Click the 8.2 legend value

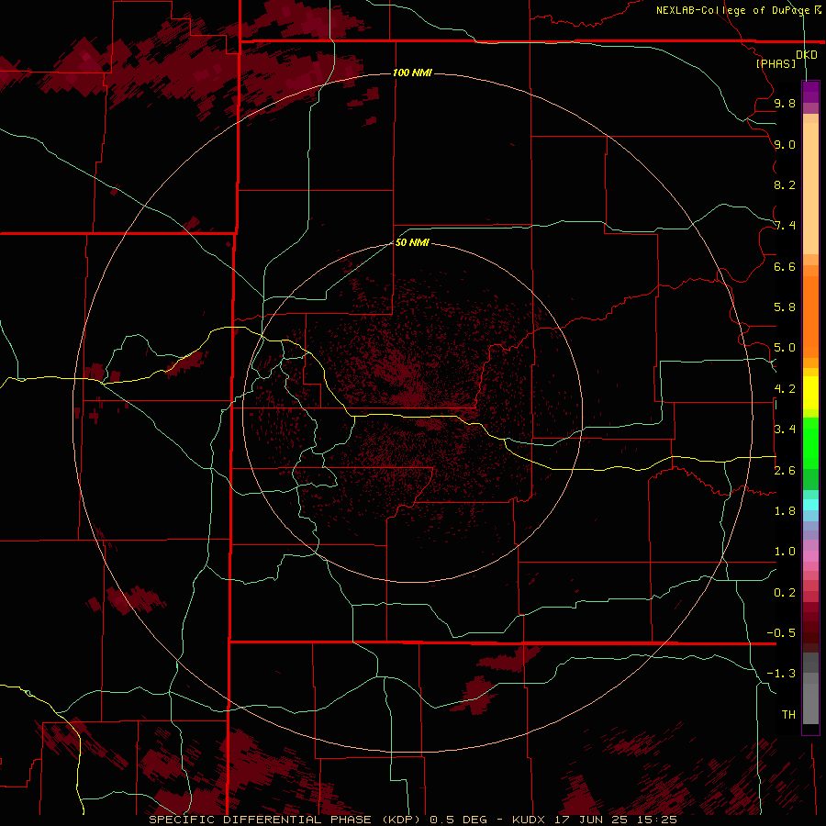(785, 184)
